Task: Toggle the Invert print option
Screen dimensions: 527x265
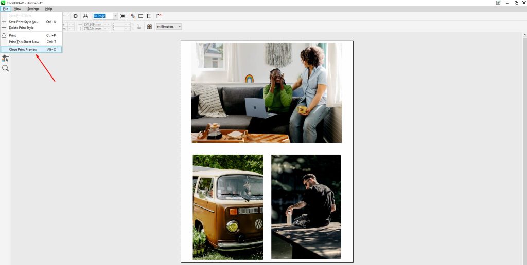Action: (140, 16)
